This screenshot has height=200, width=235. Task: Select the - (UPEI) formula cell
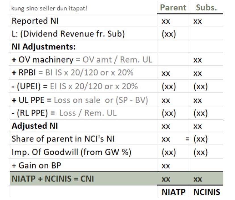pos(83,86)
